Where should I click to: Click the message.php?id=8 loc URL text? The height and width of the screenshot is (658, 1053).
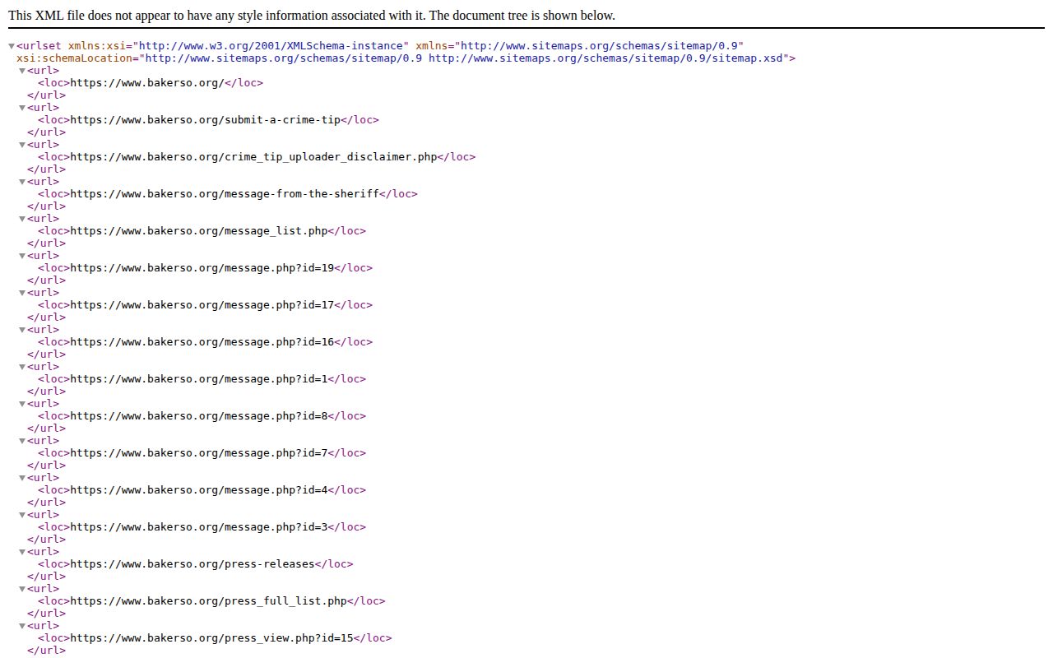[199, 416]
